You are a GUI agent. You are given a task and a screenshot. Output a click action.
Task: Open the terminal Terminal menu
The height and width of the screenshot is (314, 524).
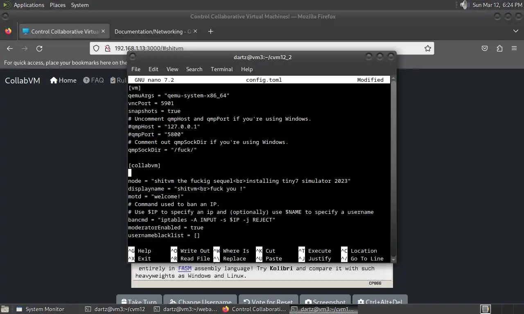pos(222,69)
